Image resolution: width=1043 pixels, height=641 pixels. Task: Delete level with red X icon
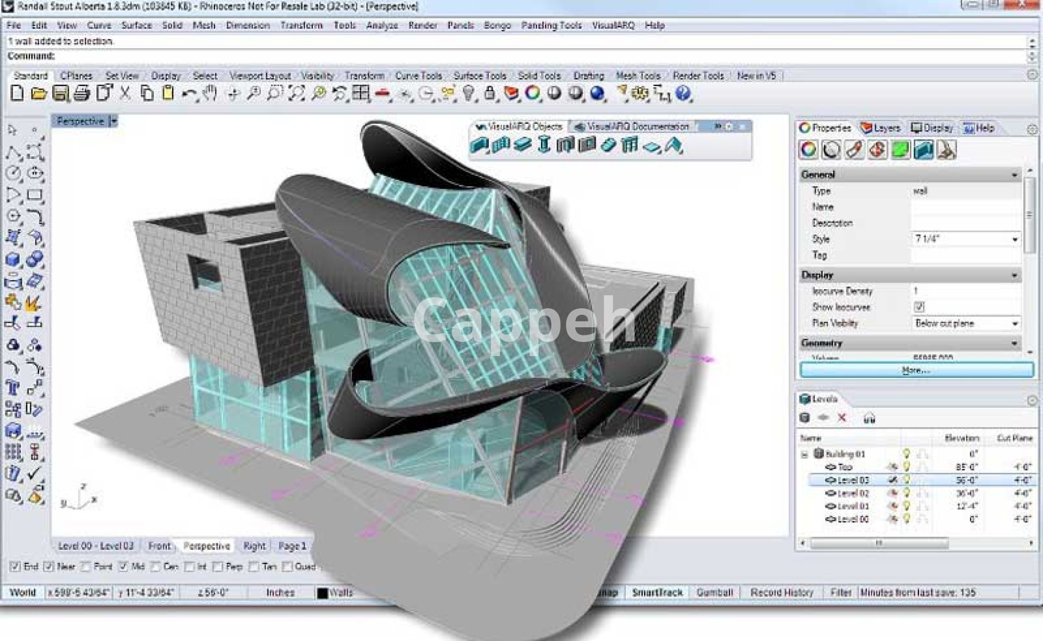point(842,418)
